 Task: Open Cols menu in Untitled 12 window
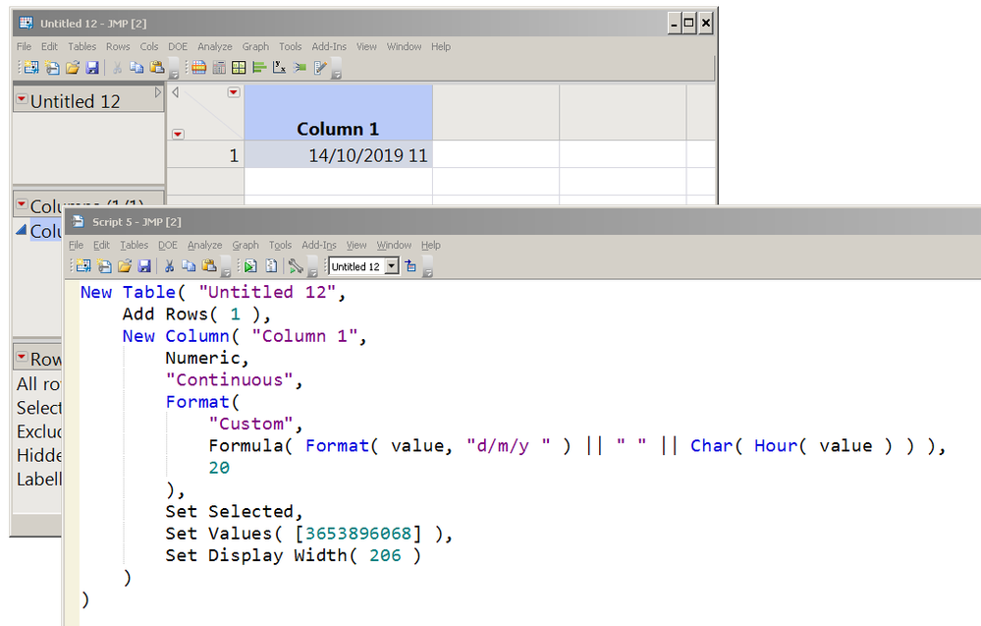point(149,46)
